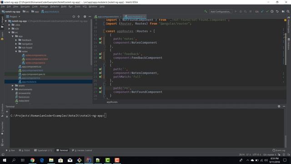Collapse the notes folder
This screenshot has height=164, width=291.
pyautogui.click(x=16, y=51)
